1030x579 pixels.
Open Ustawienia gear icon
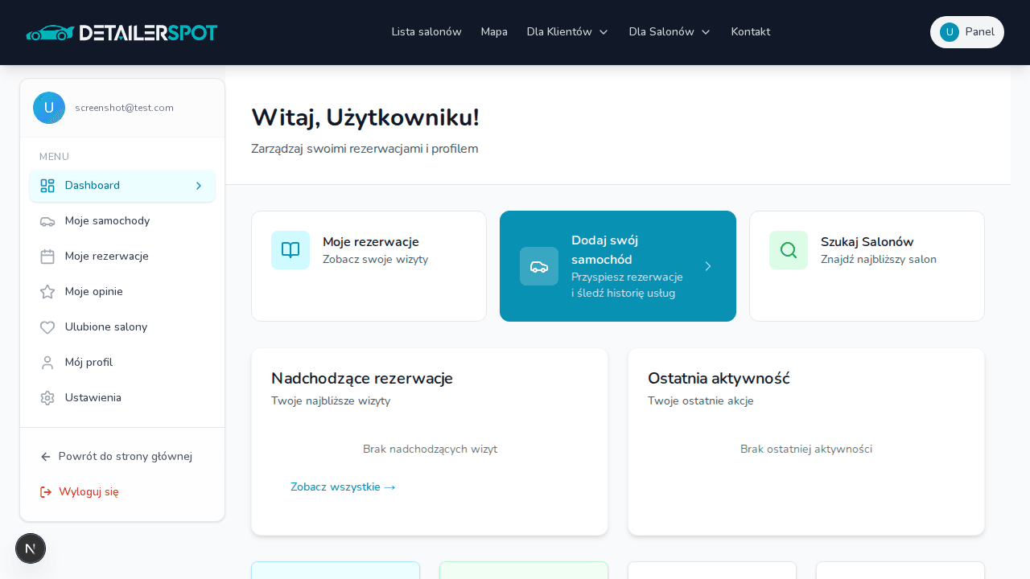(x=47, y=397)
